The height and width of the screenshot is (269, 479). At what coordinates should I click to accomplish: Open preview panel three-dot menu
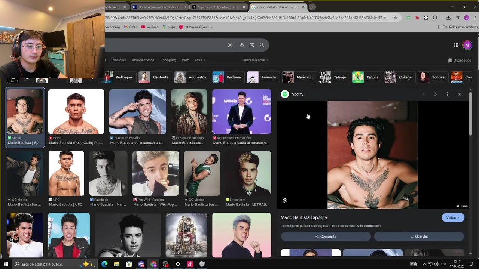[x=447, y=94]
